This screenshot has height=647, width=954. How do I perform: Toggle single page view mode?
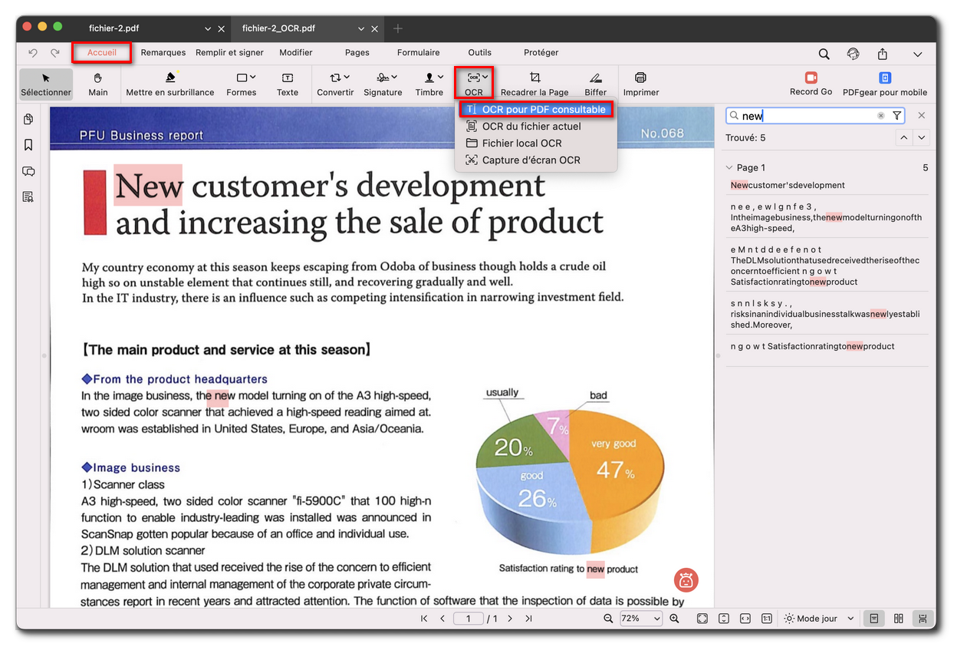pyautogui.click(x=873, y=619)
